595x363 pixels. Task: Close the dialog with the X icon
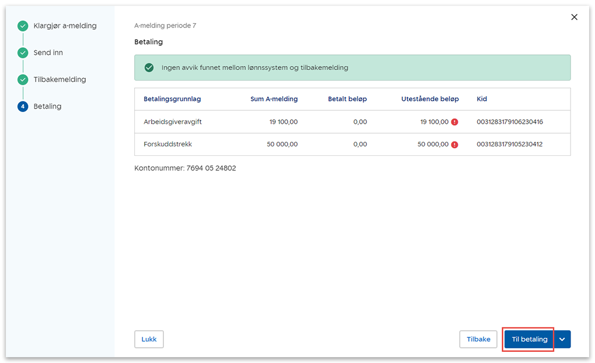pos(574,18)
